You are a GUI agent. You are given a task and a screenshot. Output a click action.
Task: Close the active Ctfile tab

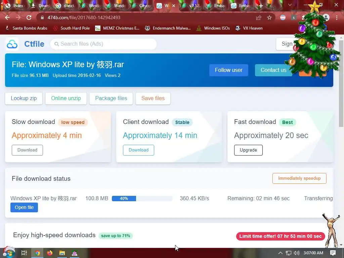pos(174,6)
